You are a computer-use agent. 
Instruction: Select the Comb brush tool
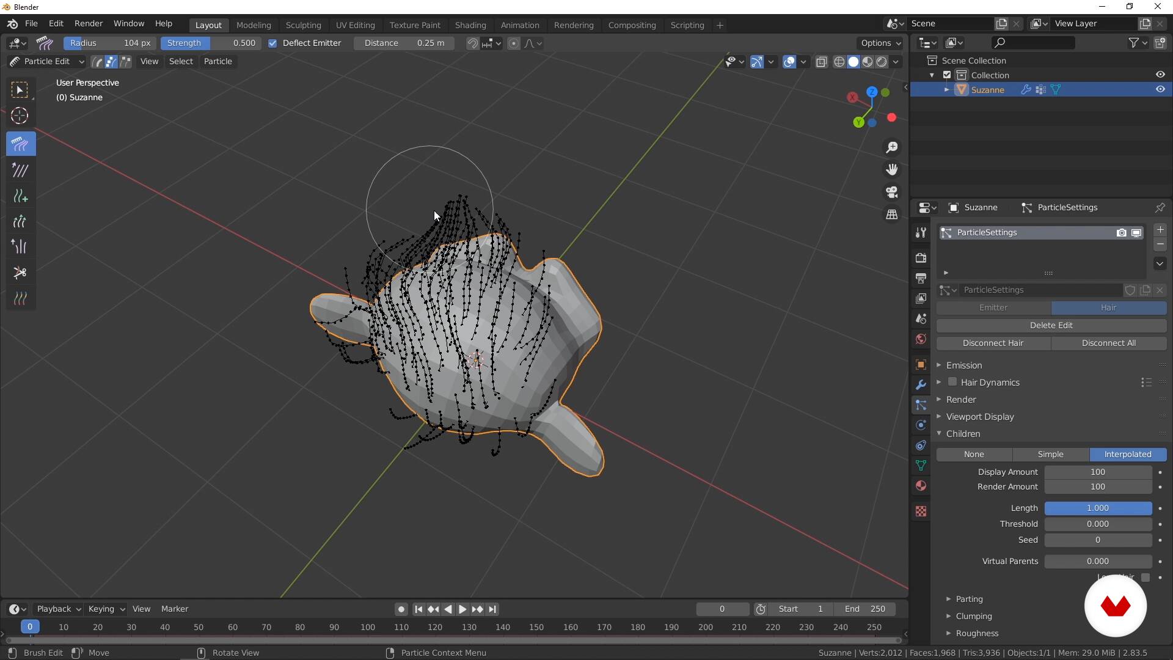pyautogui.click(x=21, y=144)
